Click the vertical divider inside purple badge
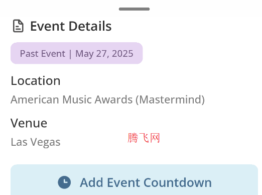Screen dimensions: 262x195 click(x=70, y=54)
